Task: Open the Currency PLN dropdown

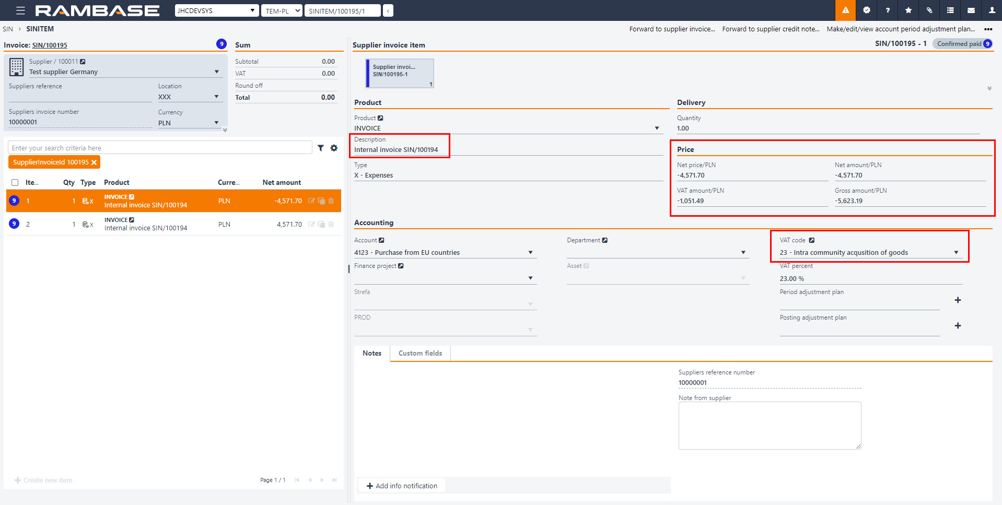Action: pyautogui.click(x=216, y=123)
